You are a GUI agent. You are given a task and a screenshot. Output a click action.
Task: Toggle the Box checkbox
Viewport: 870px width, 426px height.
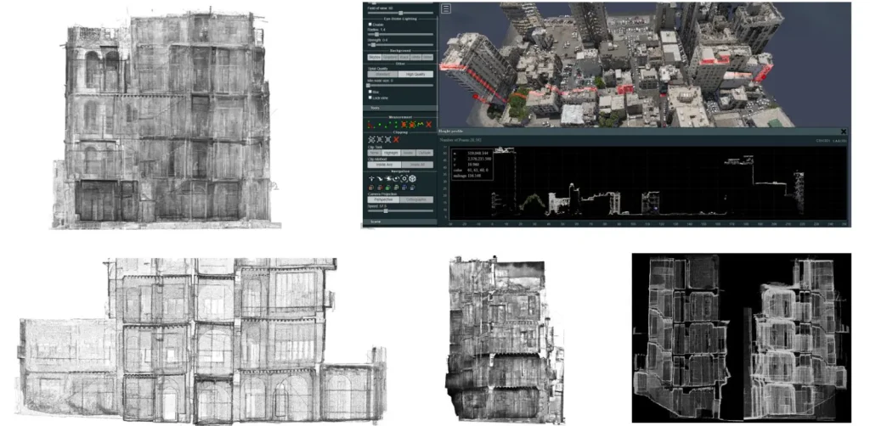(370, 92)
